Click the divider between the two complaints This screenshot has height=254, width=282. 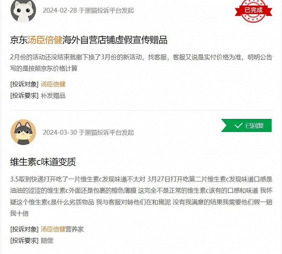point(141,110)
